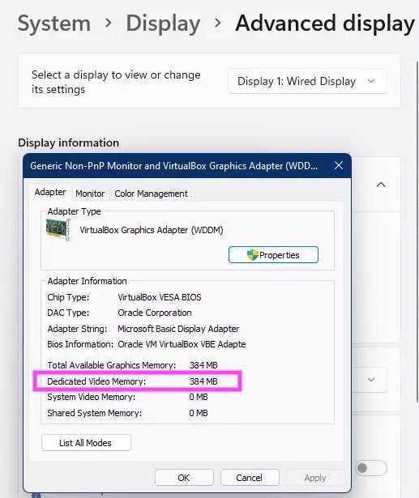Select Dedicated Video Memory 384 MB value
Viewport: 419px width, 498px height.
(x=203, y=381)
